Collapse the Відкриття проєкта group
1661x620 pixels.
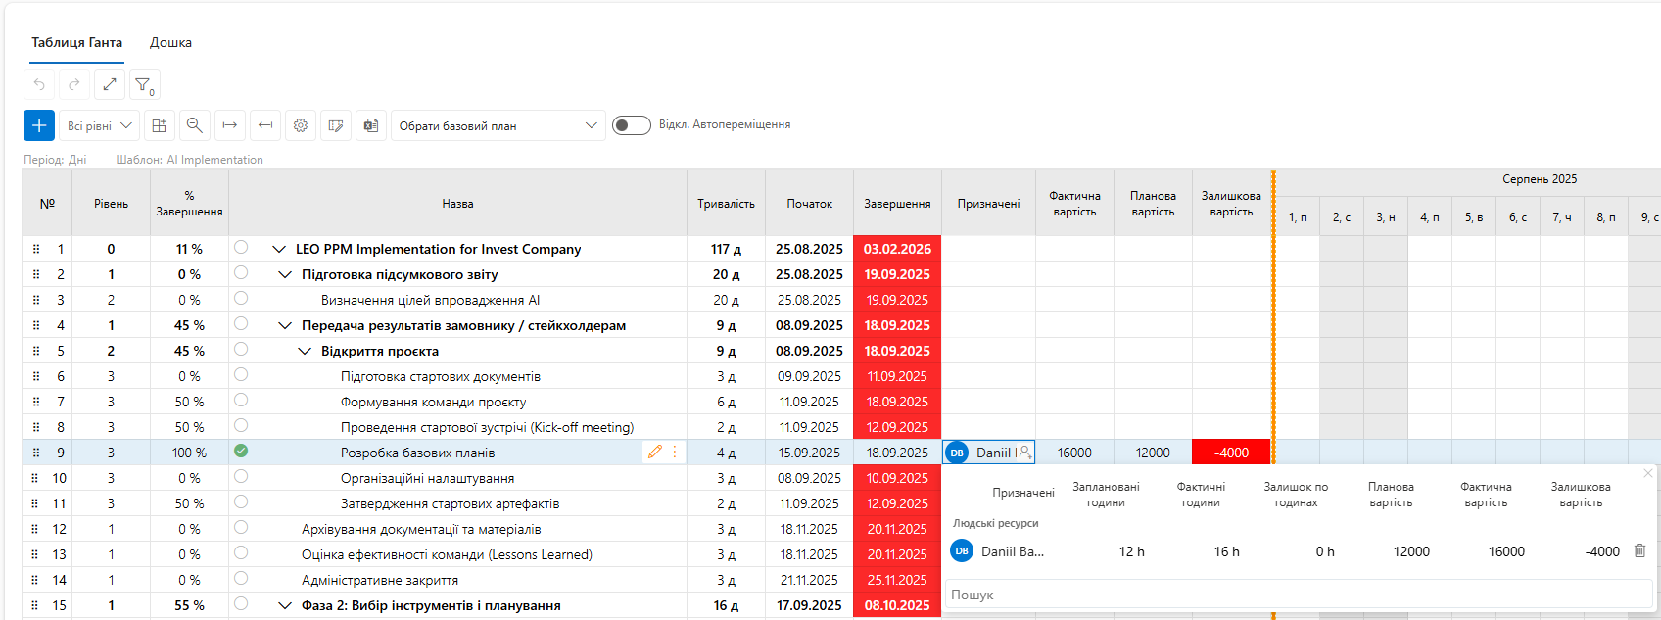tap(305, 351)
